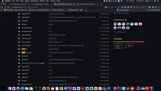This screenshot has width=161, height=91.
Task: Open a new tab with the plus icon
Action: click(x=101, y=4)
